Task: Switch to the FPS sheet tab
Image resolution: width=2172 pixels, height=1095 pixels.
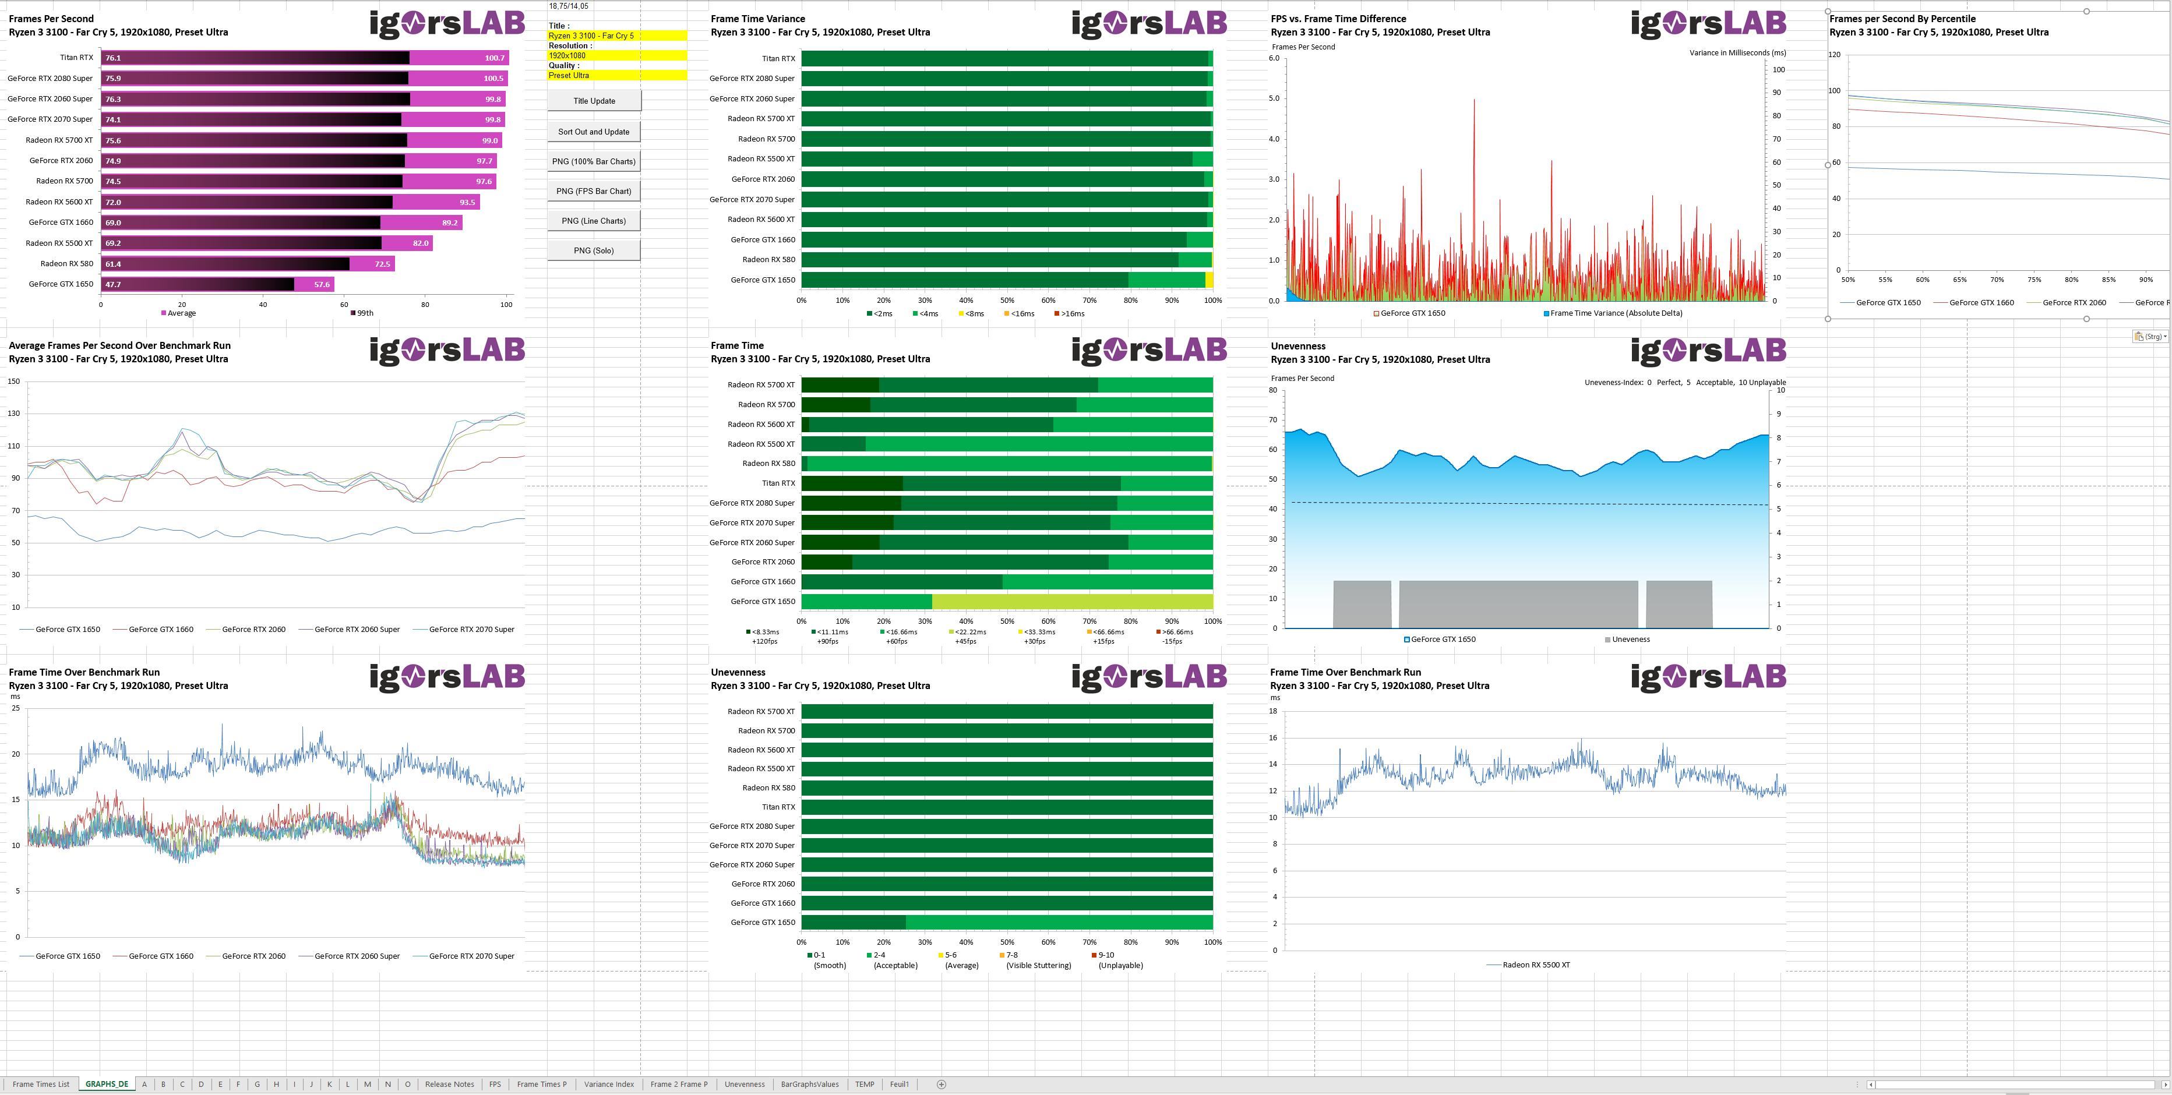Action: tap(495, 1084)
